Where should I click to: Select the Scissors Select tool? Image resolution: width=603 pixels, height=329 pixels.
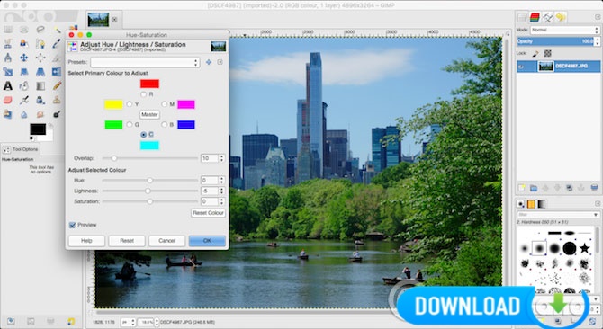tap(8, 43)
